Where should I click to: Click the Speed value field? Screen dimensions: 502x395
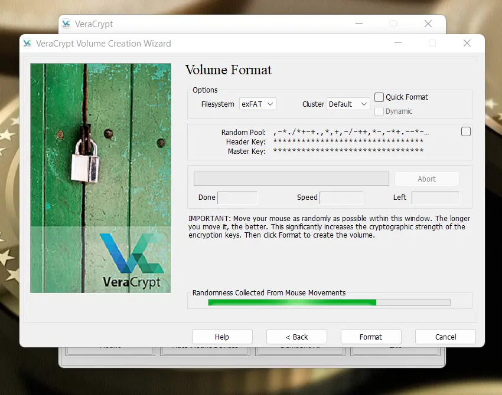341,197
